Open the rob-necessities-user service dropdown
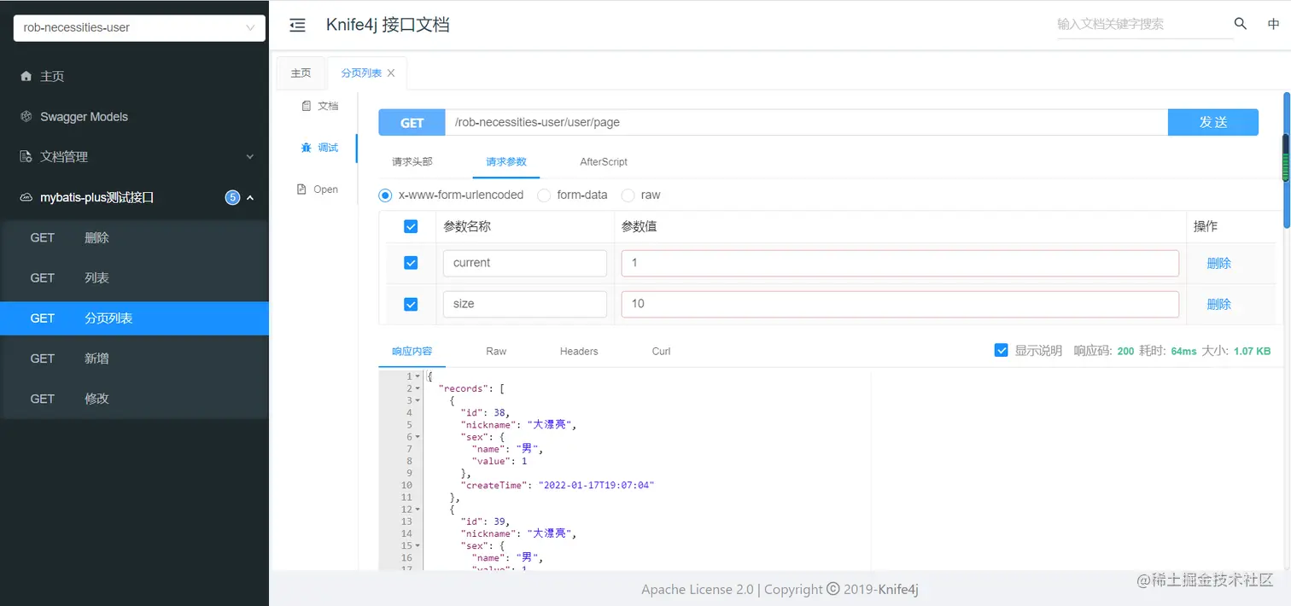The image size is (1291, 606). click(139, 27)
